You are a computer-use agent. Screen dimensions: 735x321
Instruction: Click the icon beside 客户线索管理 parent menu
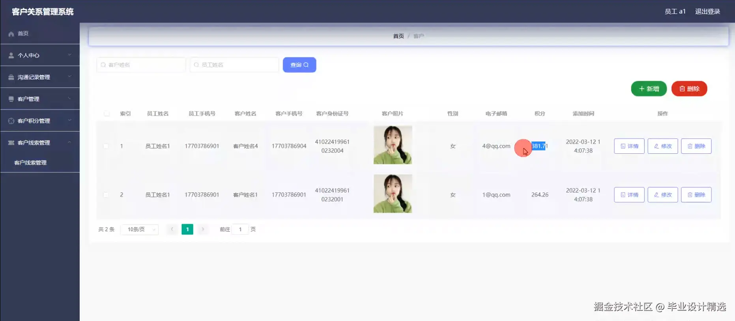(11, 143)
